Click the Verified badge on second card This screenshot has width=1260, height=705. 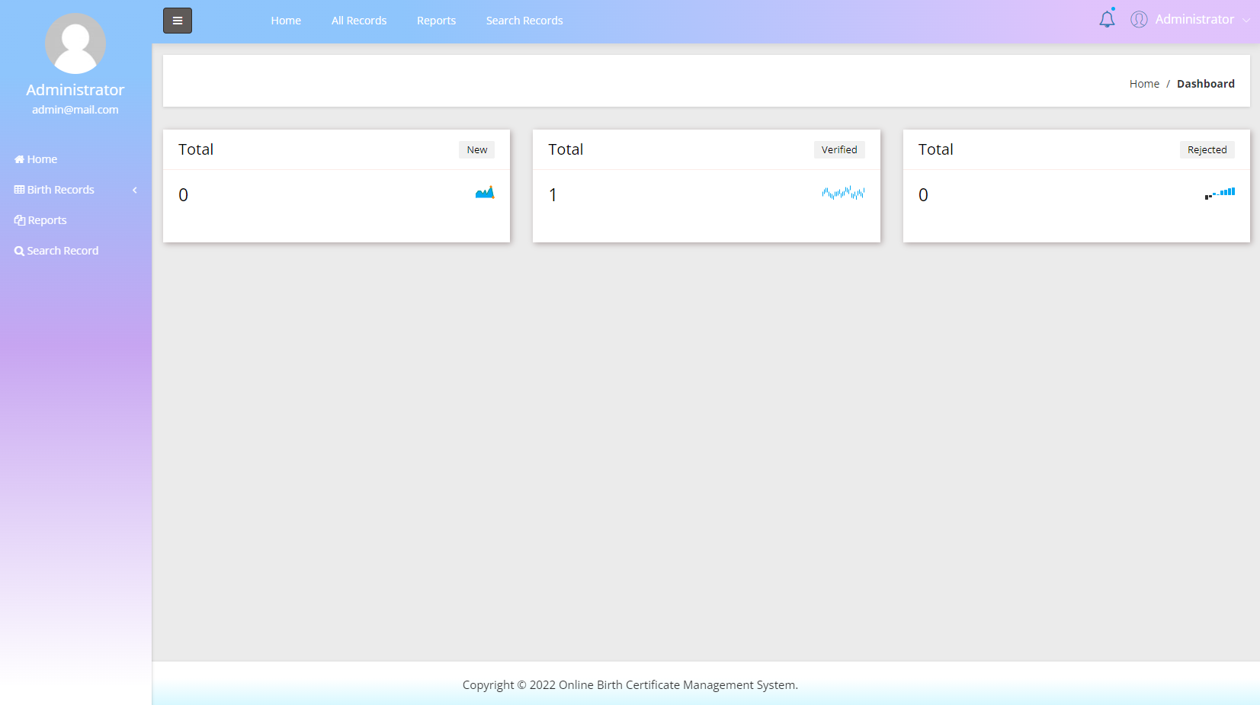[x=839, y=150]
